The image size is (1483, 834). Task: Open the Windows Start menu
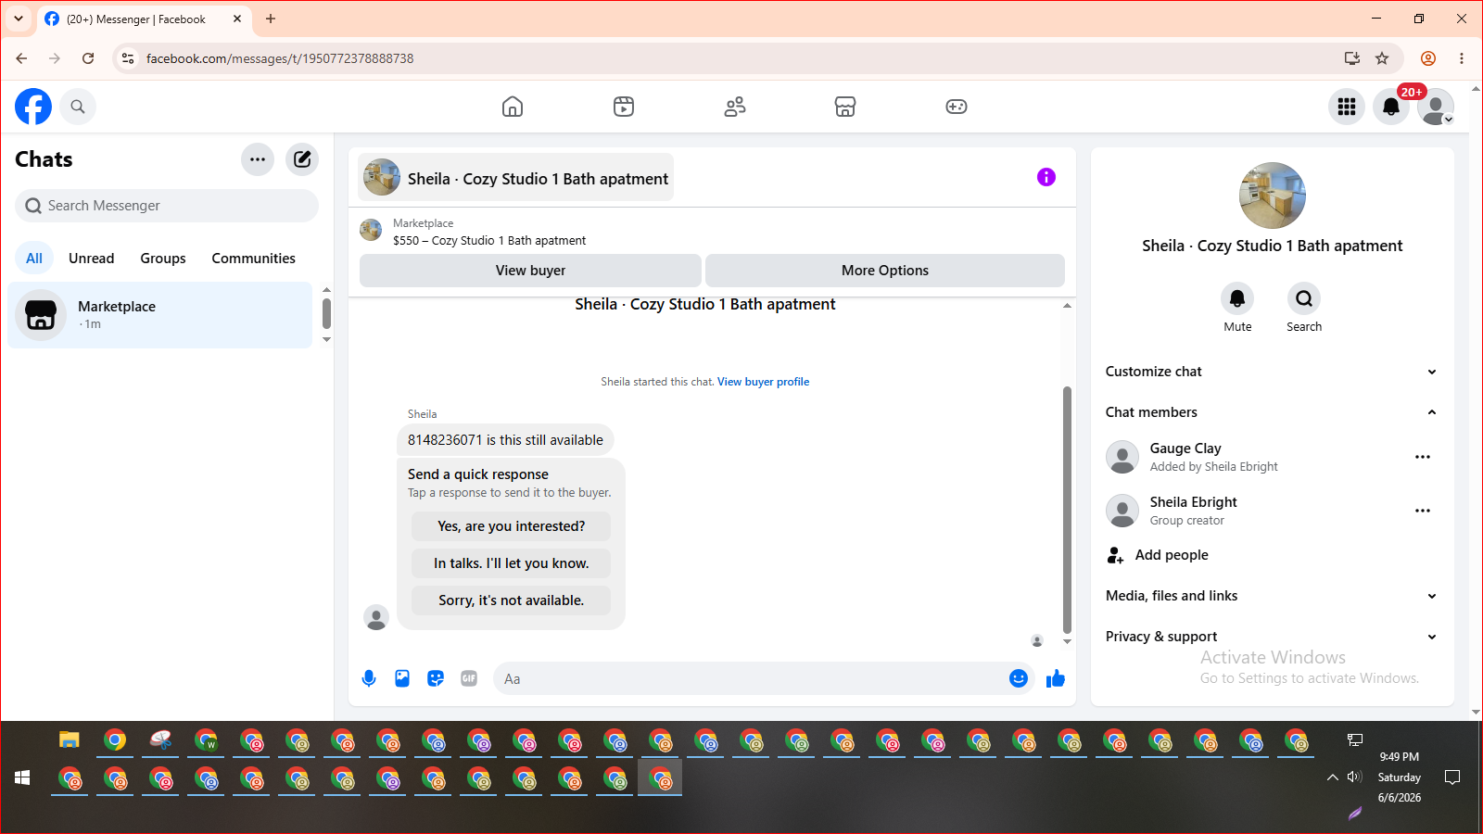click(x=23, y=777)
